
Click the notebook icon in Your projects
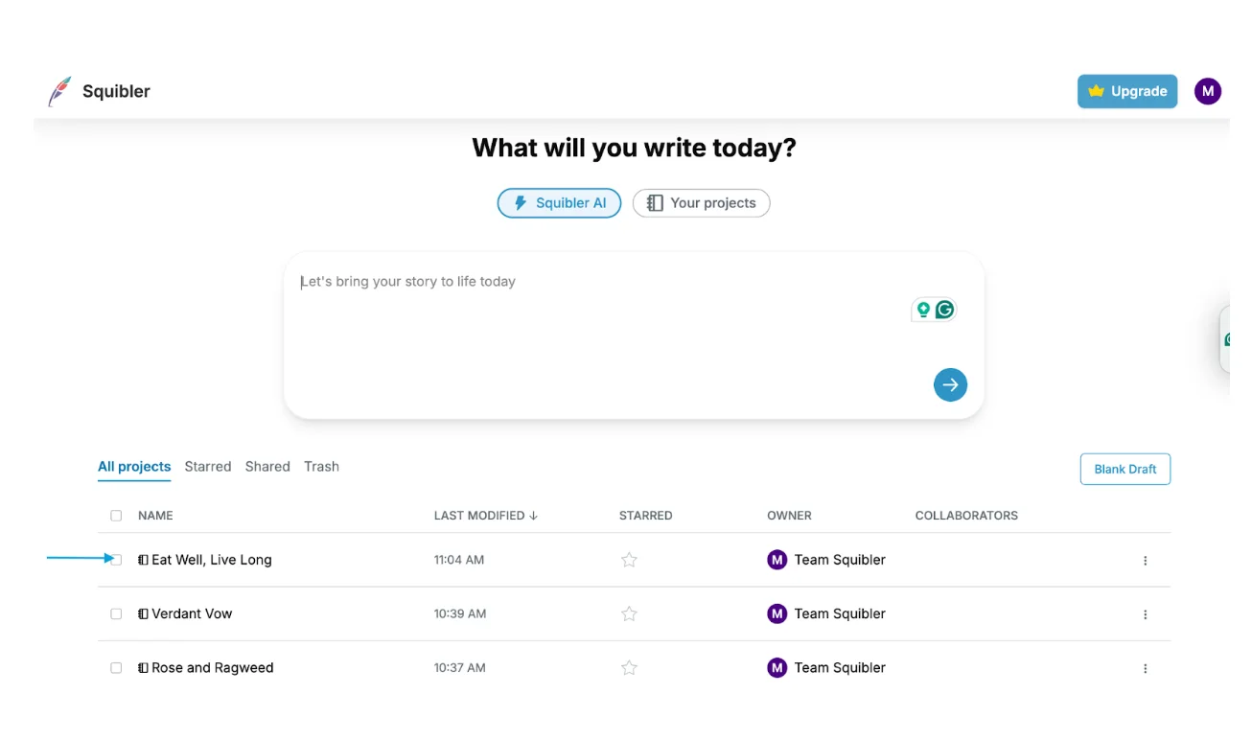(655, 203)
